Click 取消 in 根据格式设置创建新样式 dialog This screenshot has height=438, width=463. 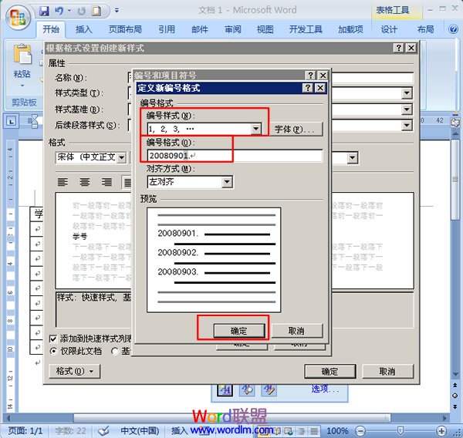click(387, 371)
